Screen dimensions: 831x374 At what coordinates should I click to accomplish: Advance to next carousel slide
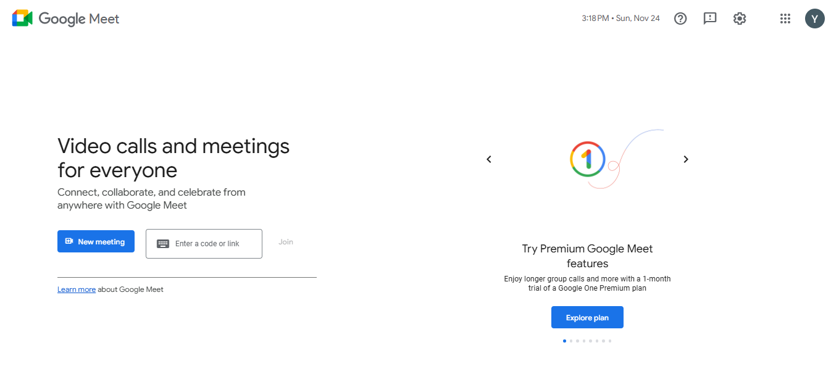point(685,159)
